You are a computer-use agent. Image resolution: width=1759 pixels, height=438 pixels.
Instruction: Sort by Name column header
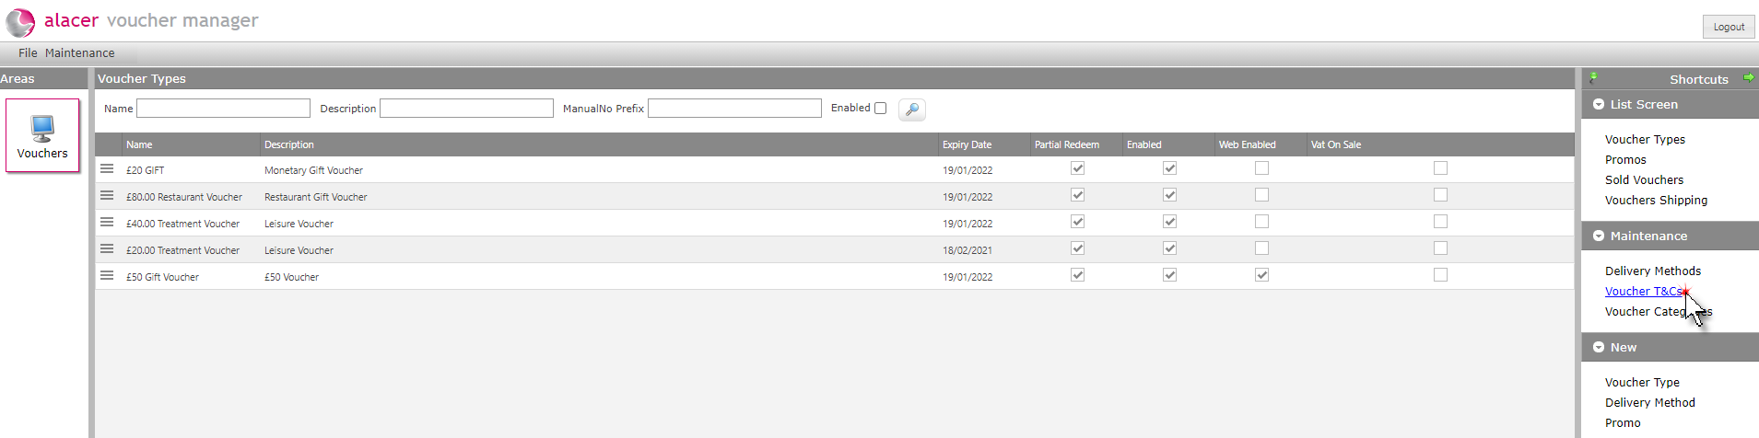[139, 144]
